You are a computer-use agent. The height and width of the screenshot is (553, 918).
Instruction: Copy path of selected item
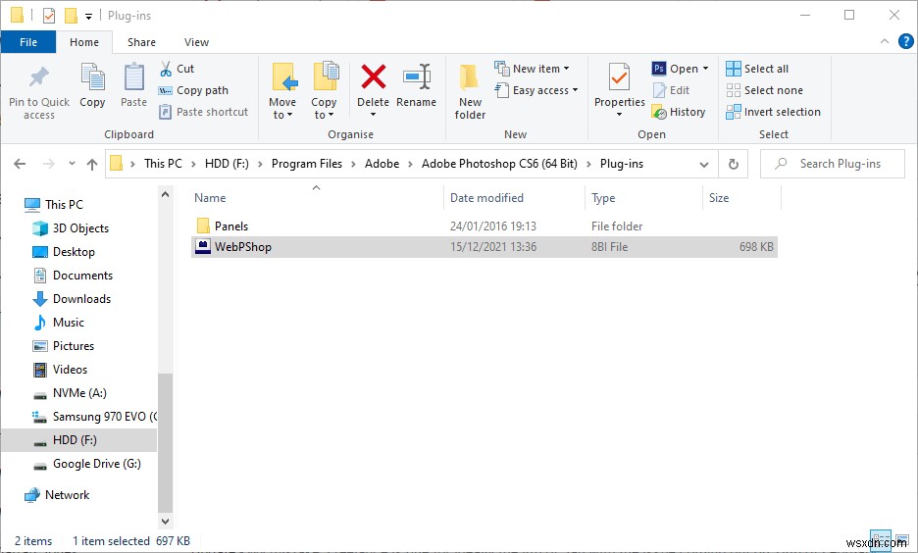tap(193, 90)
